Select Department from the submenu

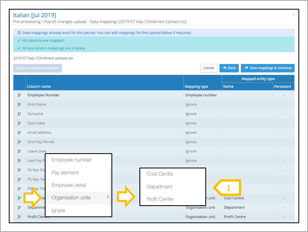[x=159, y=187]
